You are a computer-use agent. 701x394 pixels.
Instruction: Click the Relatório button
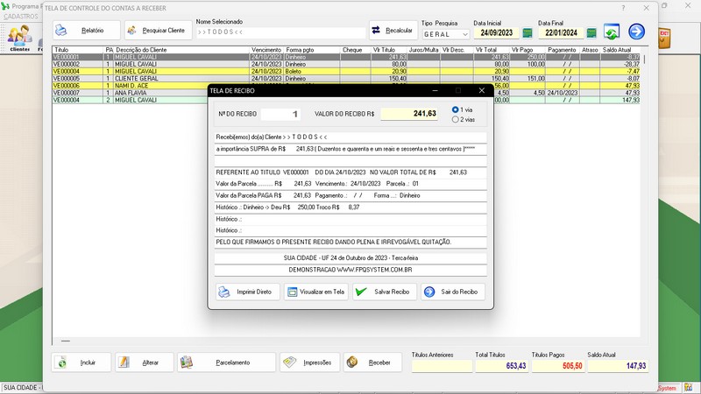(83, 31)
